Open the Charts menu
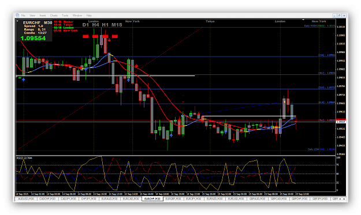Image resolution: width=361 pixels, height=215 pixels. coord(54,16)
